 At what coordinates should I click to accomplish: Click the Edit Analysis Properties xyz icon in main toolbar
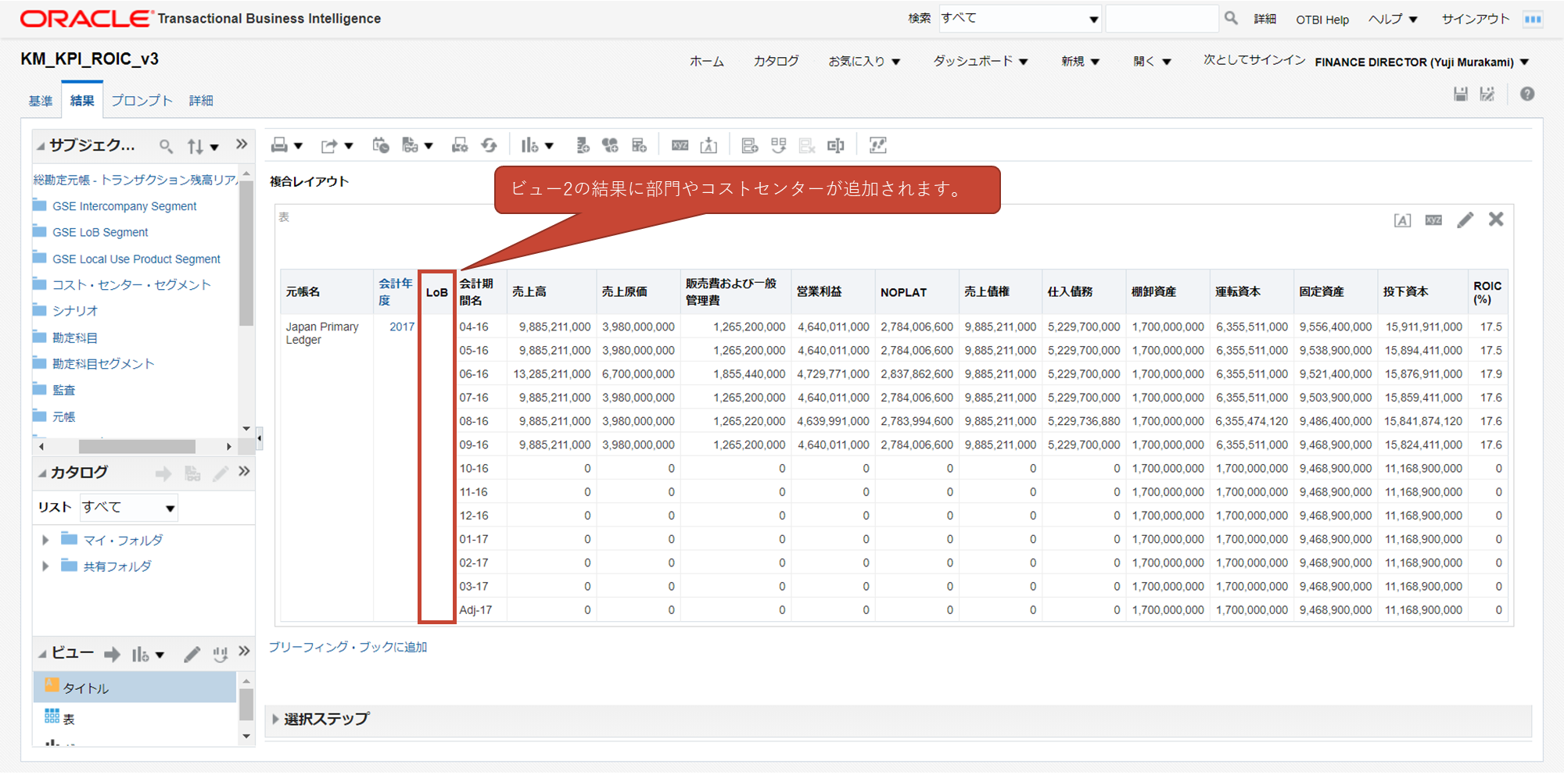pyautogui.click(x=680, y=145)
